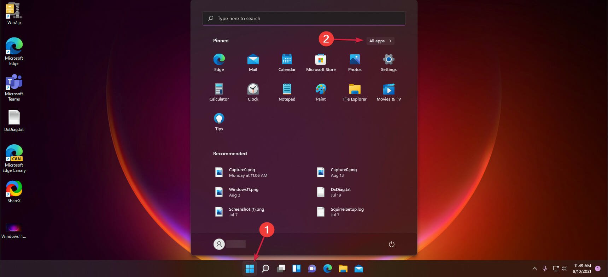Image resolution: width=608 pixels, height=277 pixels.
Task: Open the pinned Edge app
Action: 219,62
